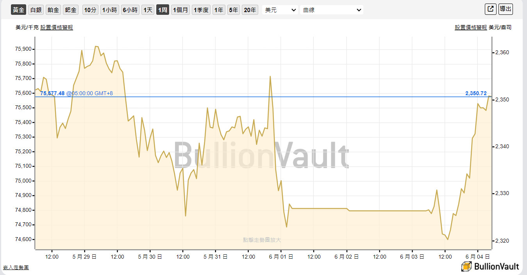Set time range to 20年
The width and height of the screenshot is (527, 275).
(x=250, y=10)
